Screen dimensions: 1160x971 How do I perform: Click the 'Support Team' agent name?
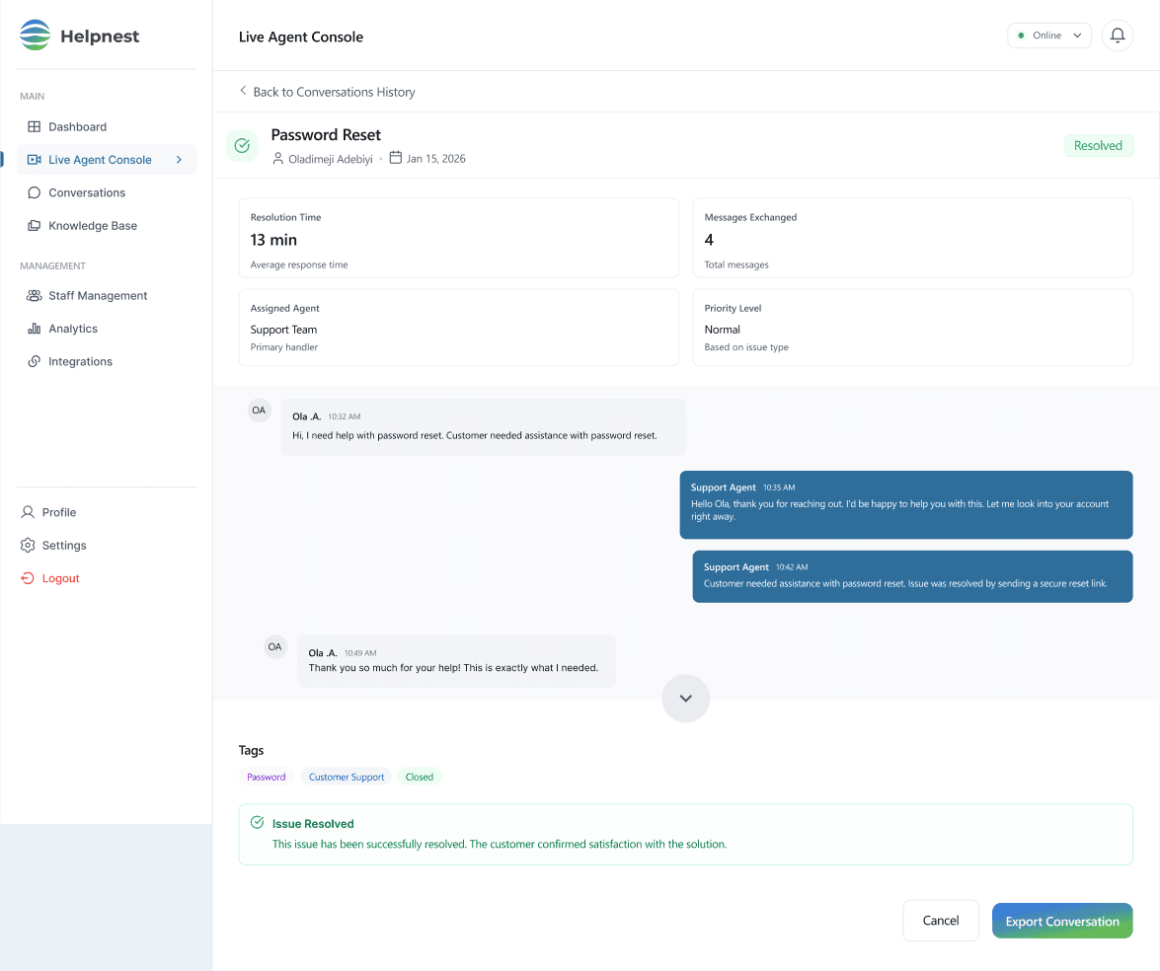point(283,330)
